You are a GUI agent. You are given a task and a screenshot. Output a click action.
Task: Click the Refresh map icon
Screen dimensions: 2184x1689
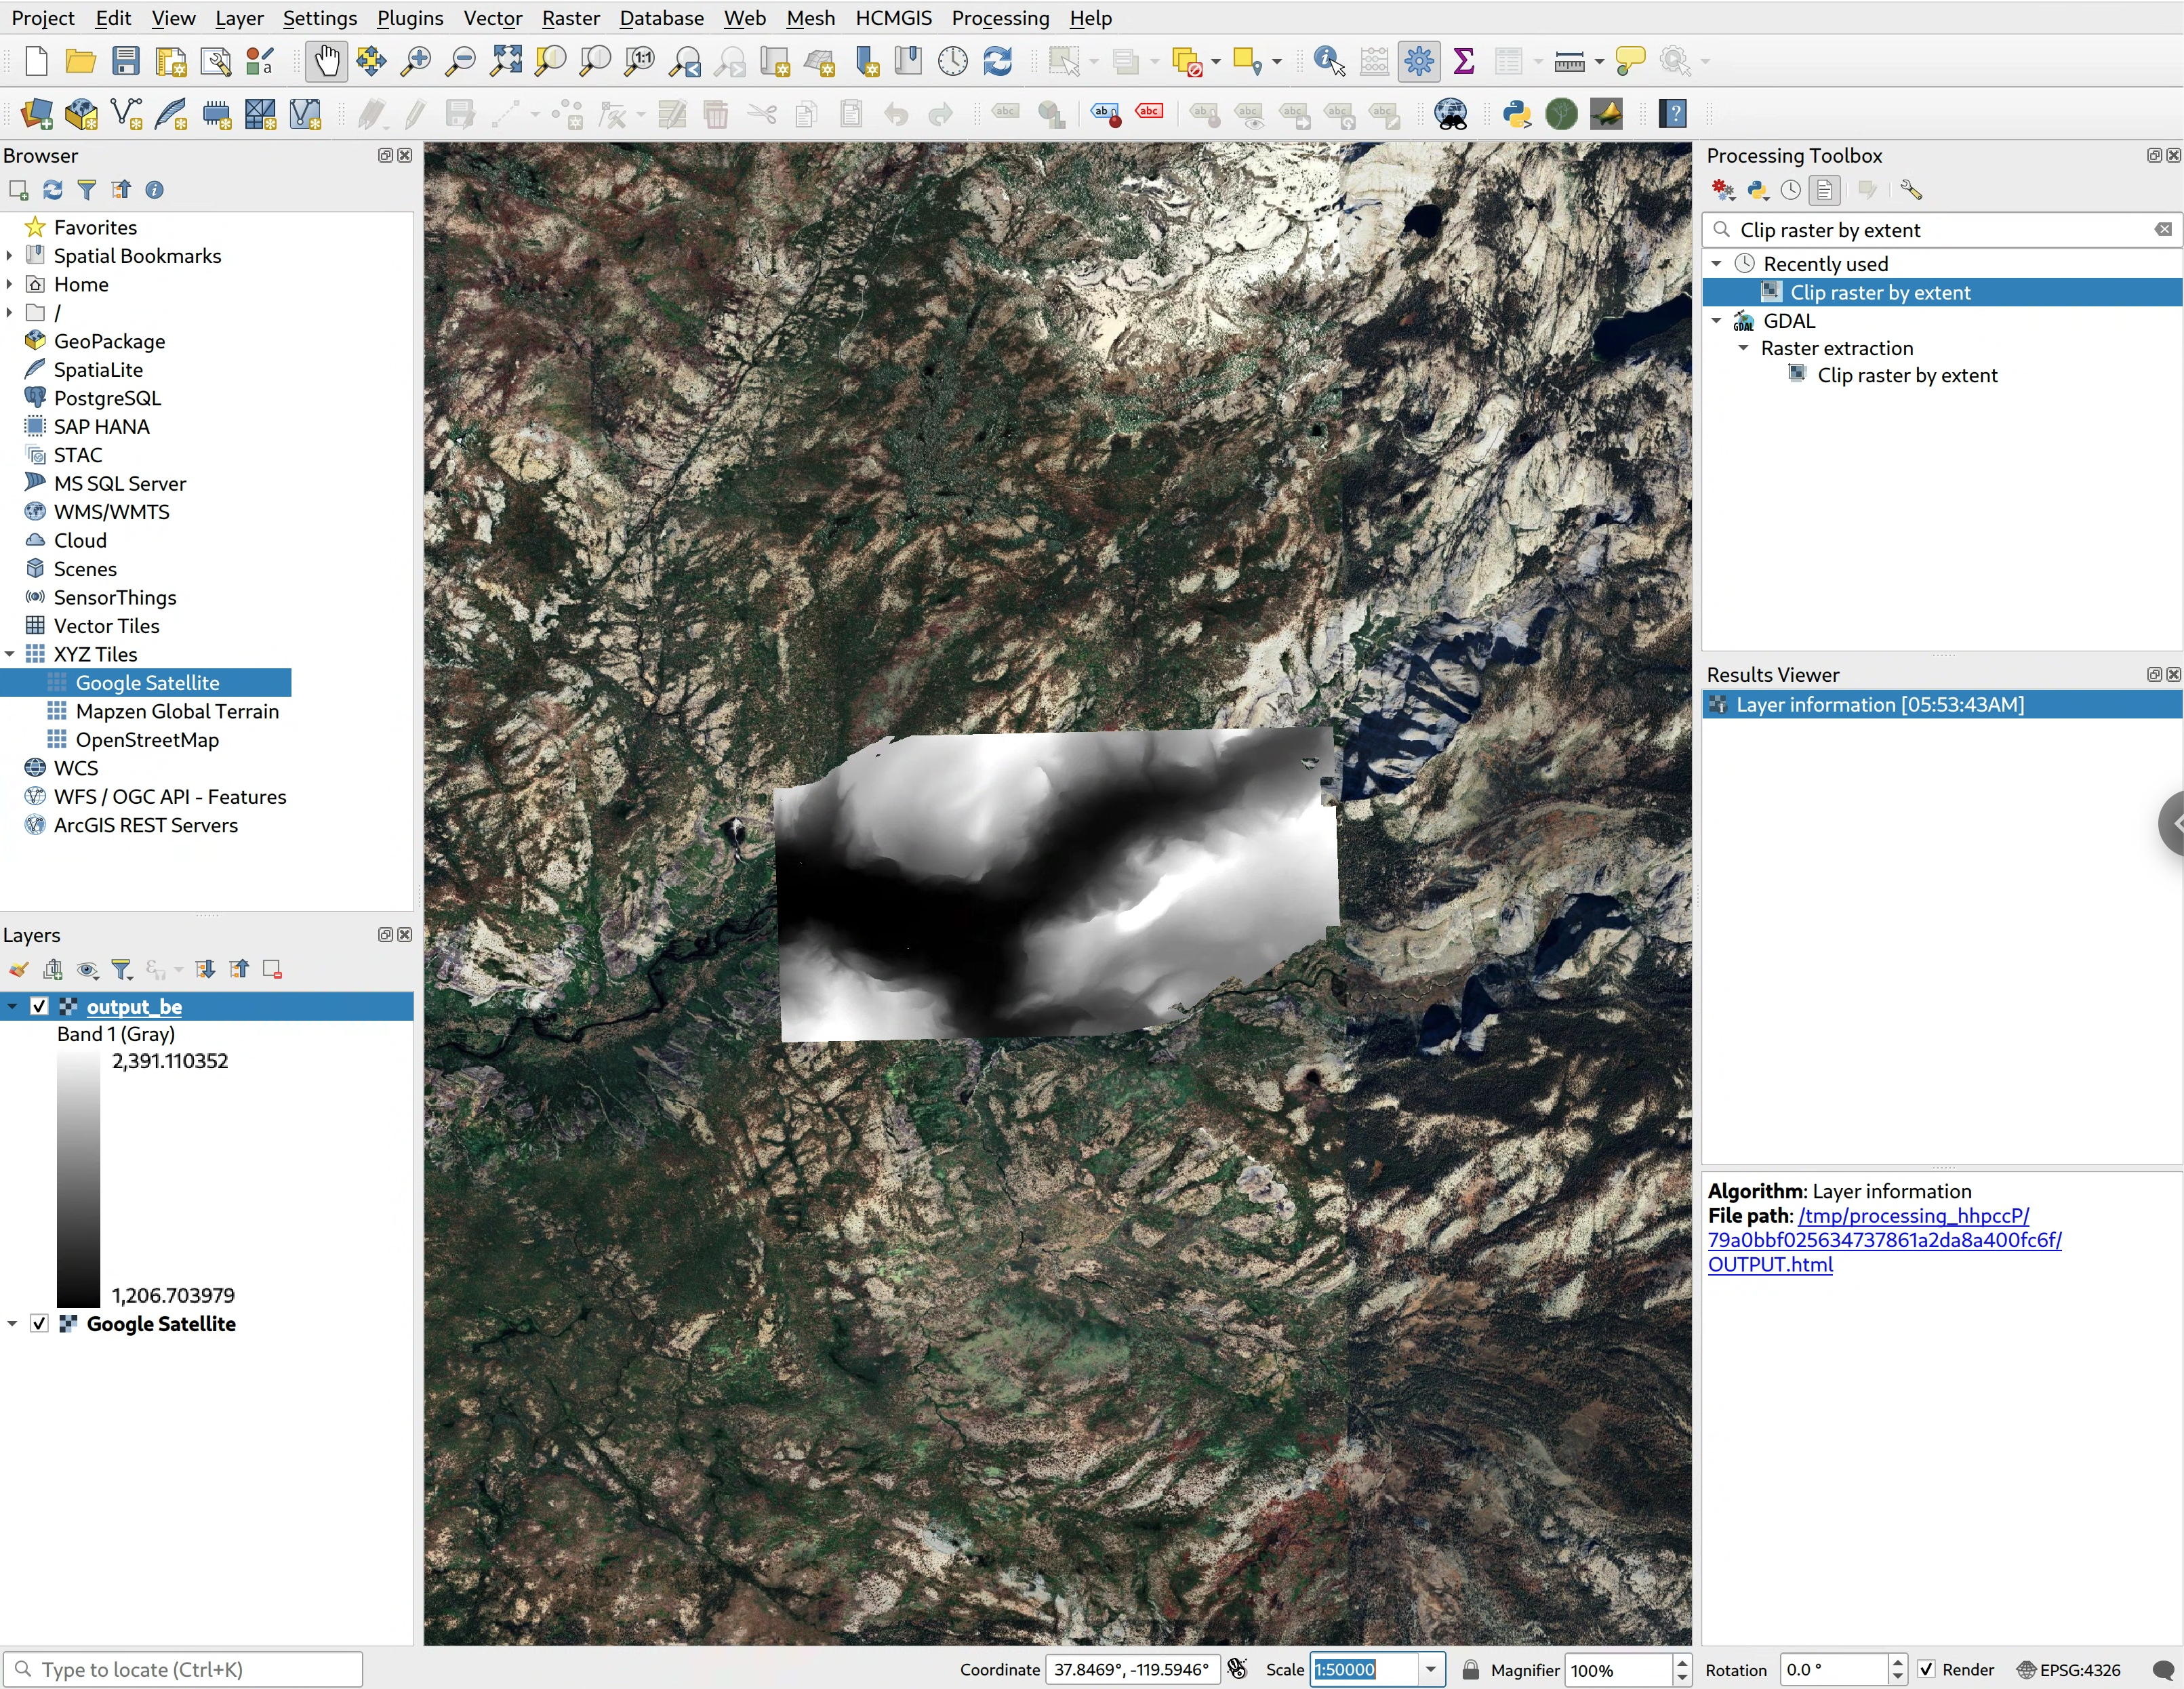tap(997, 62)
